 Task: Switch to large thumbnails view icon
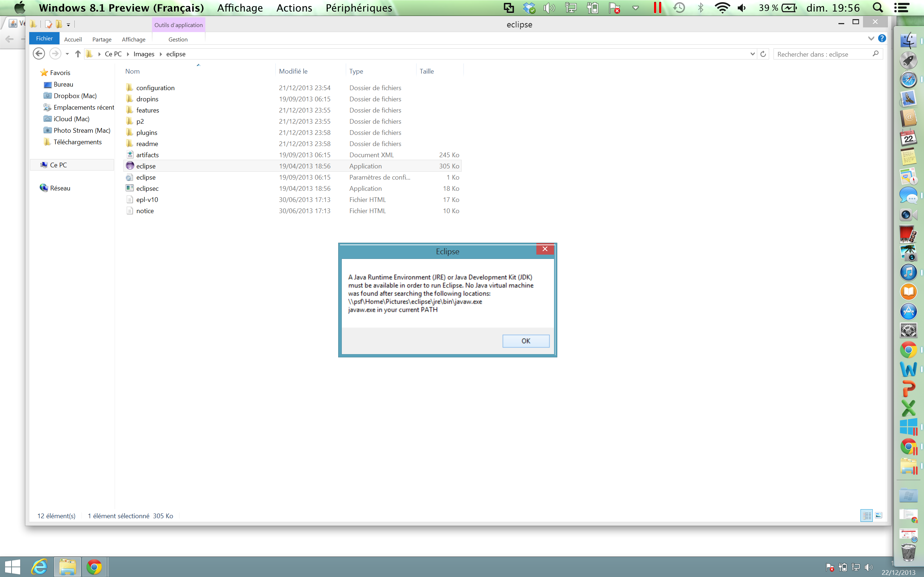point(879,516)
